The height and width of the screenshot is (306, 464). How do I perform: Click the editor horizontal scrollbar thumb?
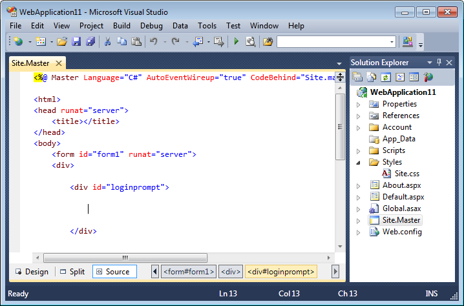125,258
